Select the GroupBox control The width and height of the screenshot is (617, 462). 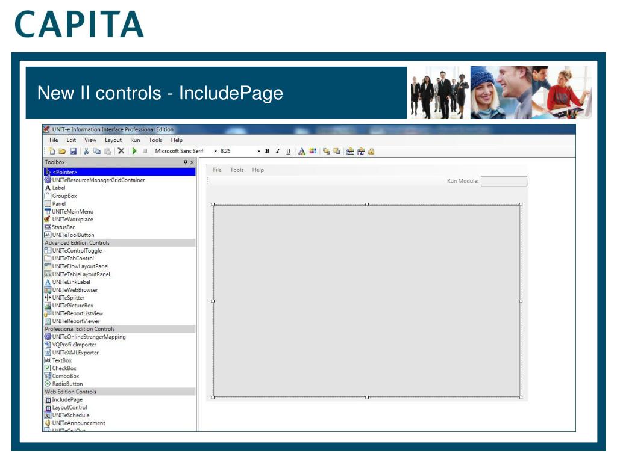point(120,196)
